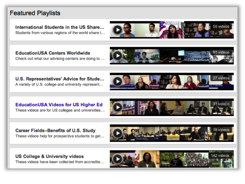
Task: Open woman in headscarf thumbnail, US College row
Action: pyautogui.click(x=172, y=159)
